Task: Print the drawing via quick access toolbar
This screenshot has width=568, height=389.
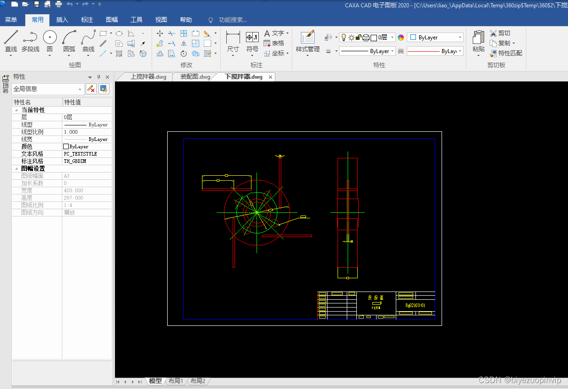Action: pyautogui.click(x=58, y=4)
